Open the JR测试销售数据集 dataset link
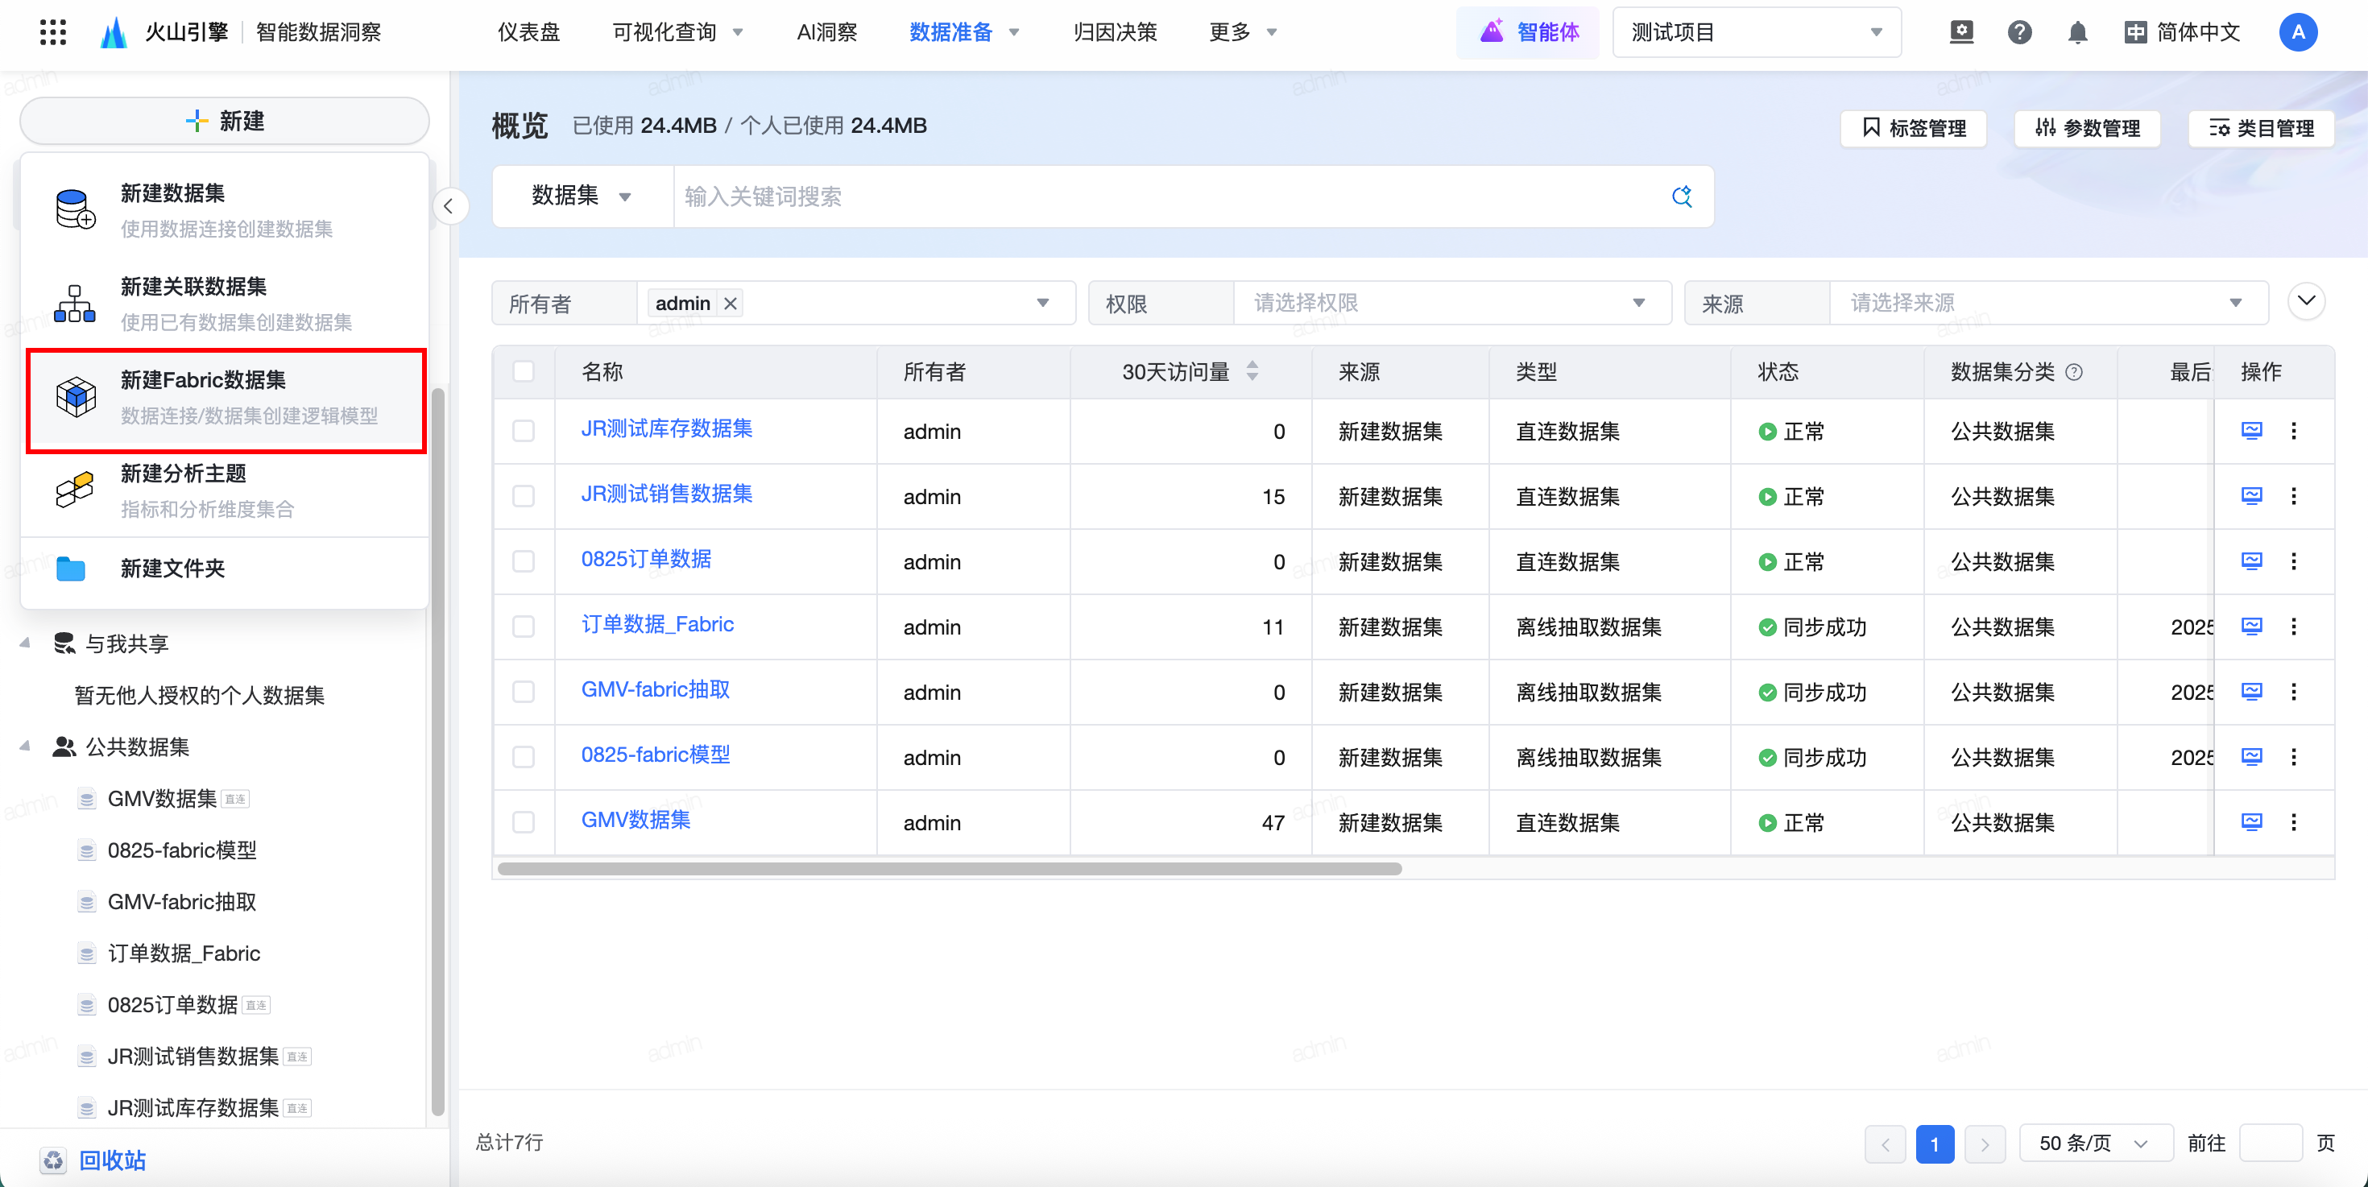2368x1187 pixels. coord(666,494)
